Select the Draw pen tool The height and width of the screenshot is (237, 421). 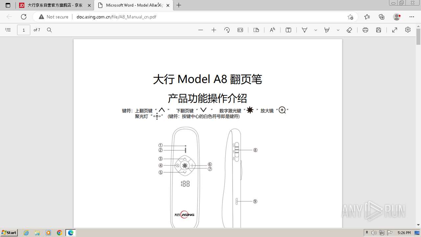click(x=305, y=30)
